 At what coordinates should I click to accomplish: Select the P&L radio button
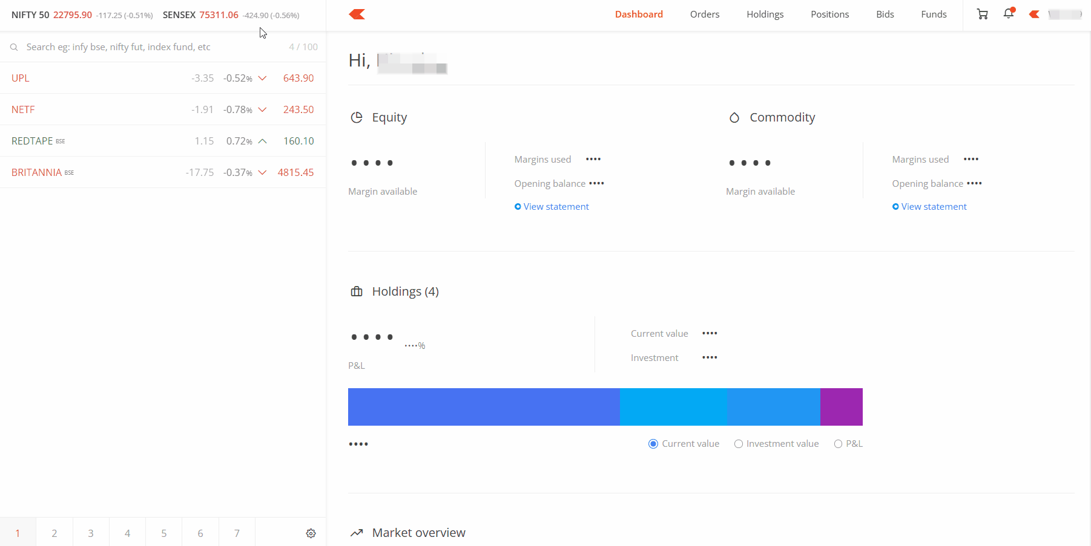tap(838, 444)
